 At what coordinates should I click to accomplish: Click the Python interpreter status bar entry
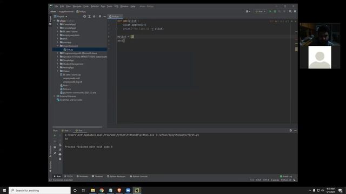(286, 180)
